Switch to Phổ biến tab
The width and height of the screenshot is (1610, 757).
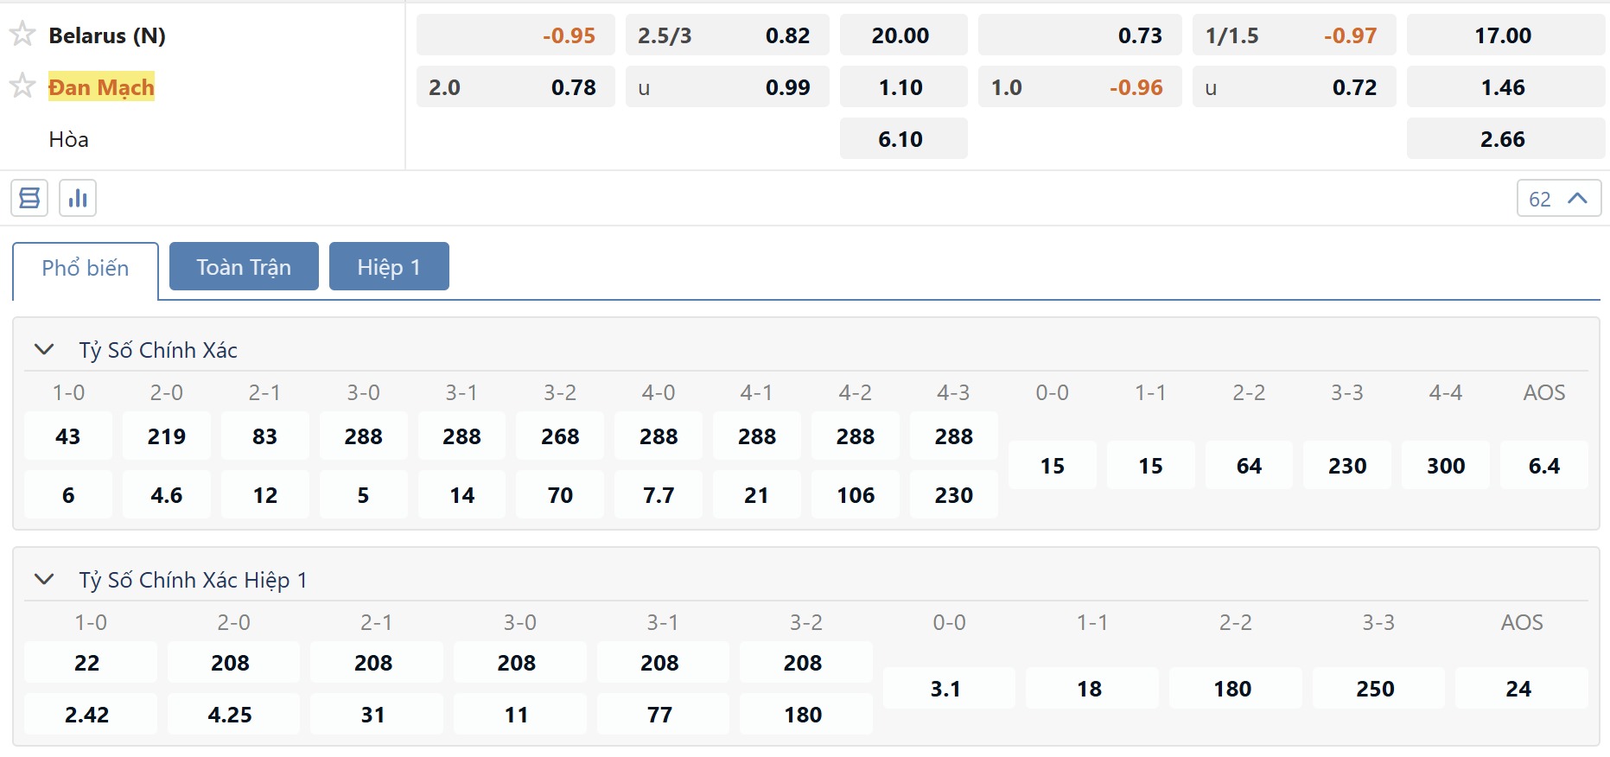pyautogui.click(x=86, y=268)
